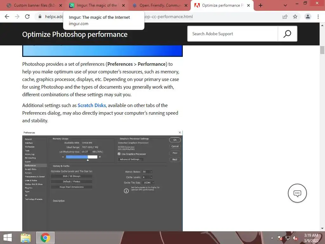Click the muted volume tray icon
325x244 pixels.
(x=295, y=238)
